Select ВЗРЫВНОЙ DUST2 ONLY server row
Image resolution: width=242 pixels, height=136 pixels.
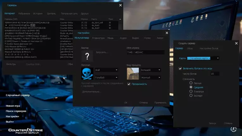click(39, 31)
